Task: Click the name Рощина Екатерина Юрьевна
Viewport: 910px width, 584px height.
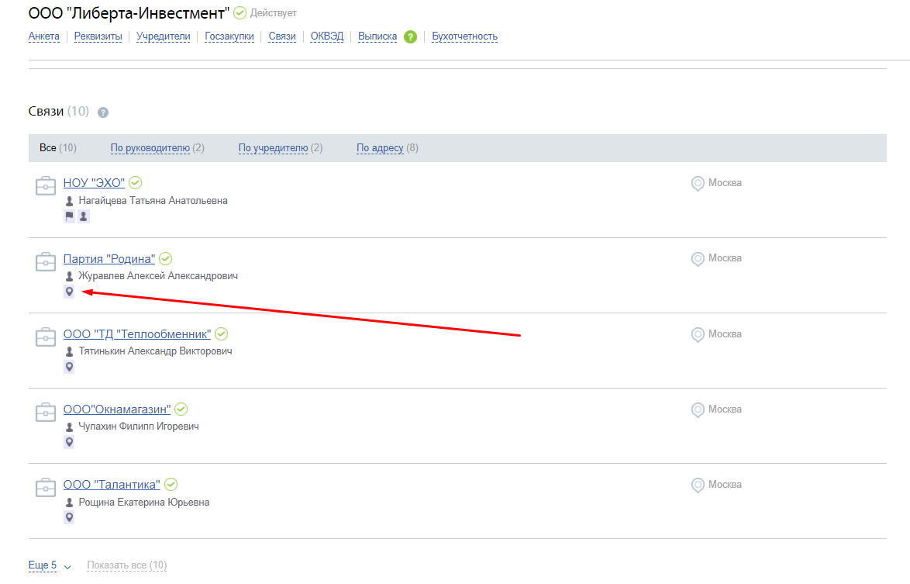Action: coord(144,502)
